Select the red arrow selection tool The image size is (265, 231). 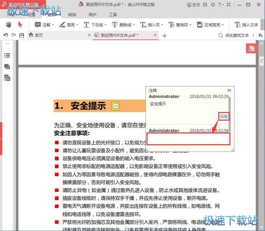pyautogui.click(x=20, y=25)
